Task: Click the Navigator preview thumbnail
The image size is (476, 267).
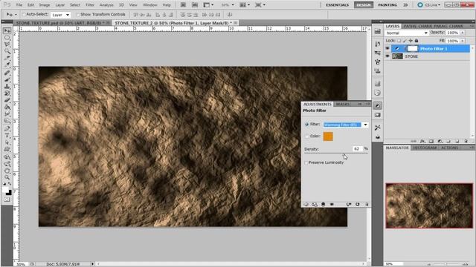Action: coord(429,205)
